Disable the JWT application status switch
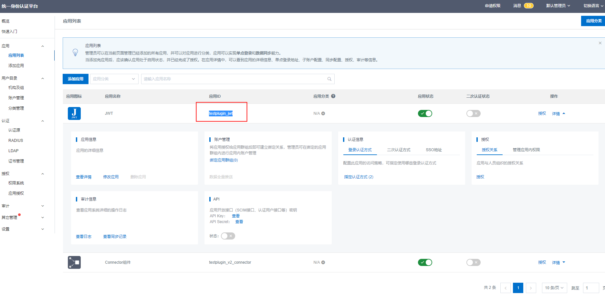This screenshot has height=294, width=605. click(x=425, y=113)
